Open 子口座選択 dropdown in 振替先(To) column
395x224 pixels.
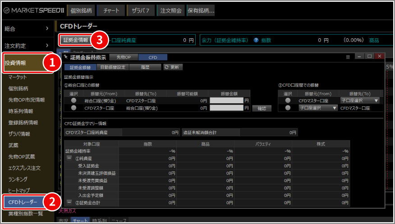(360, 101)
